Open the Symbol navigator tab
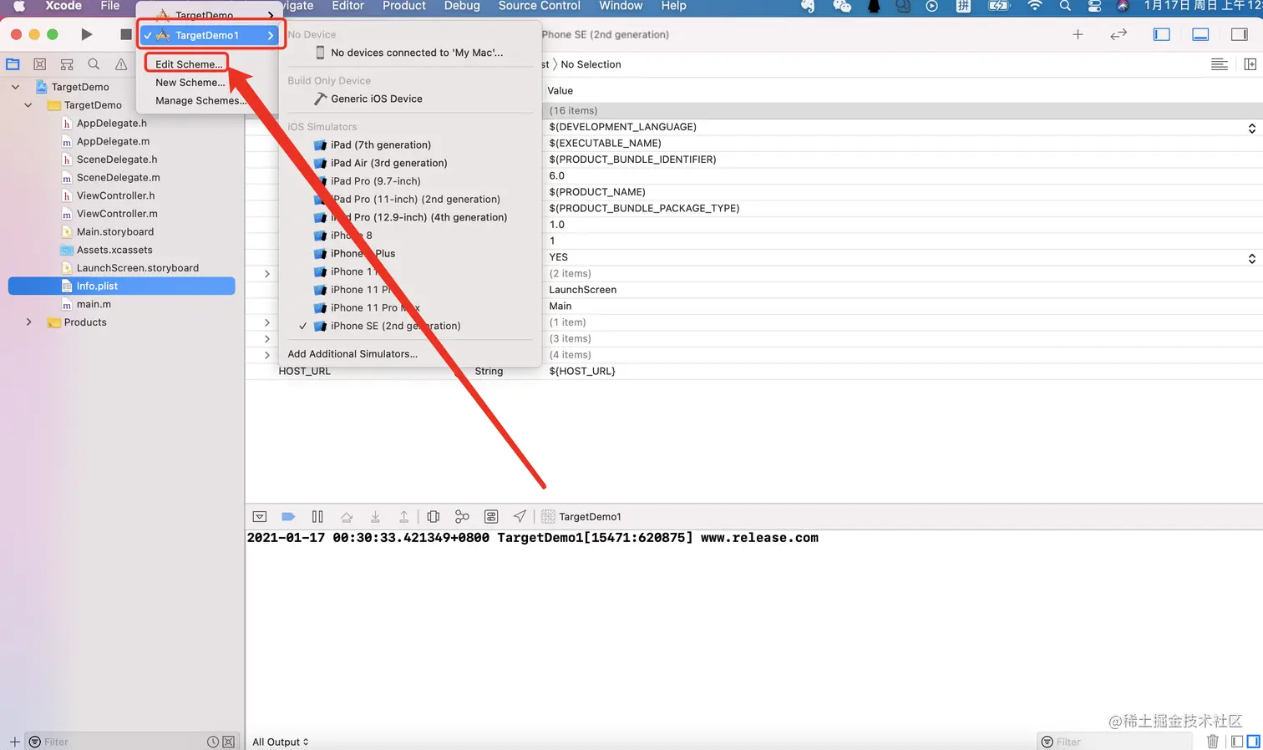 tap(67, 64)
